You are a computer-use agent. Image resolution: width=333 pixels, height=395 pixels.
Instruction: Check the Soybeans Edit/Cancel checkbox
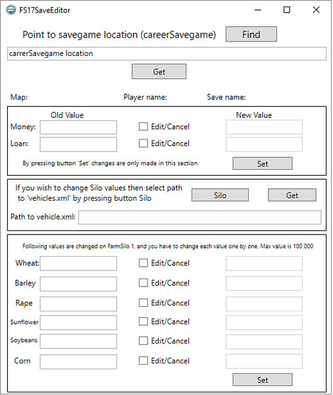(143, 341)
